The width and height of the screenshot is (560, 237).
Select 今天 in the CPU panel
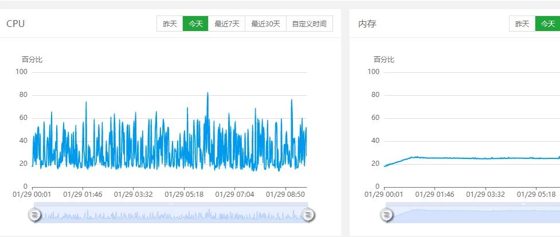pyautogui.click(x=195, y=24)
